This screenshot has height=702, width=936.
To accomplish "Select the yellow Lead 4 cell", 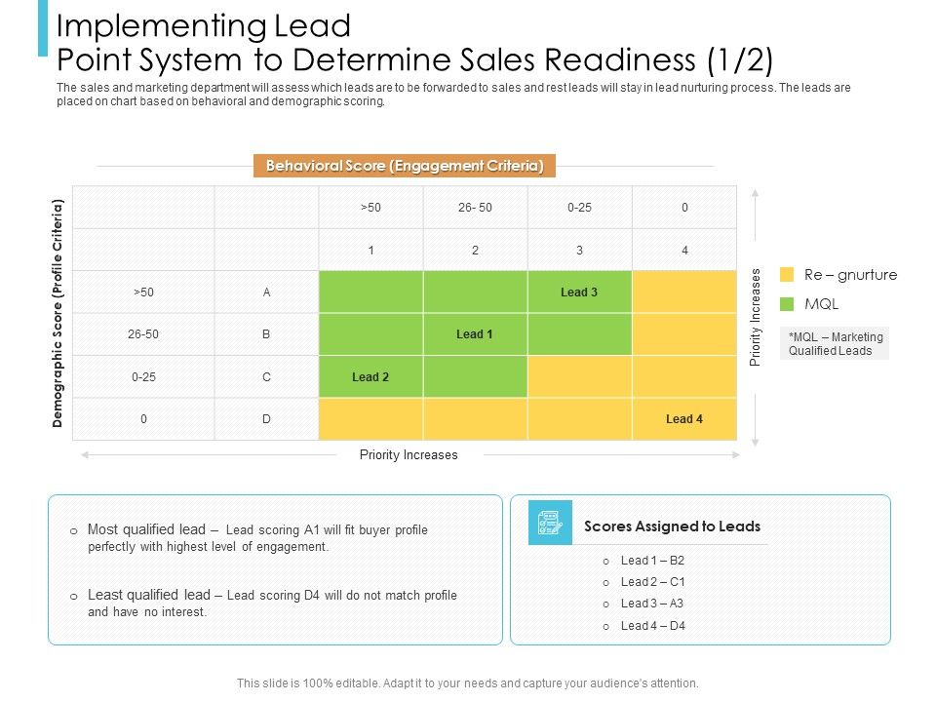I will 684,419.
